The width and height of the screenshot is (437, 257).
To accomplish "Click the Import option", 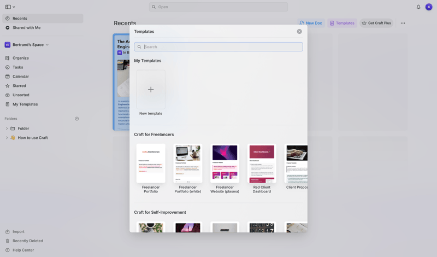I will point(19,232).
